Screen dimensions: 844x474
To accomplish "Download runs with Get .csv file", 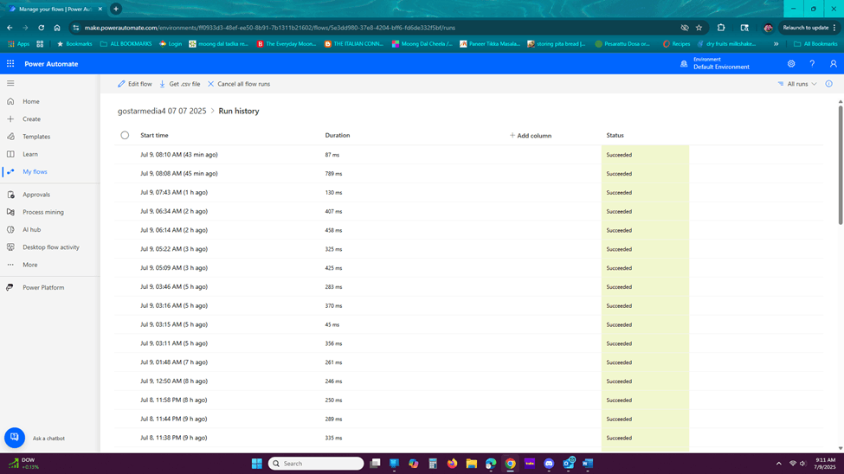I will [x=180, y=84].
